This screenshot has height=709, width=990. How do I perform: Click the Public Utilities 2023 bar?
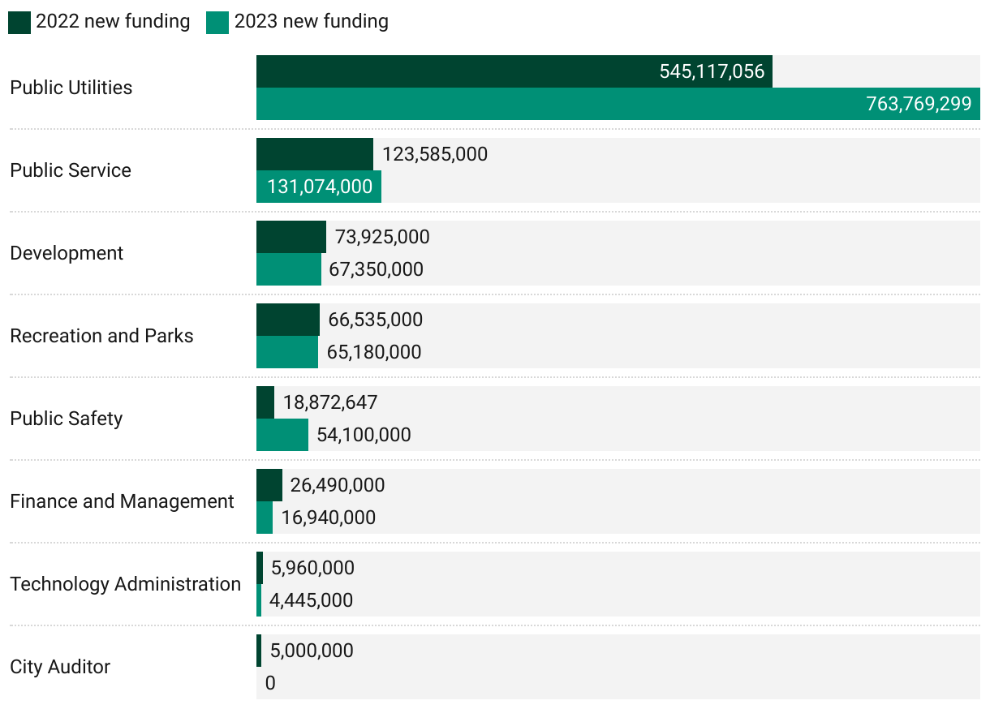[x=618, y=104]
